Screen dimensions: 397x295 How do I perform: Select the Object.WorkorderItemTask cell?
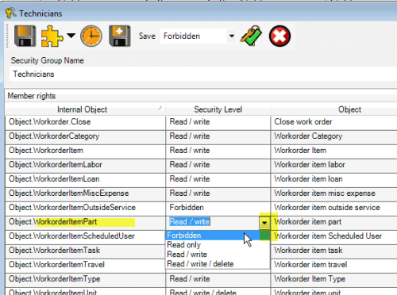click(85, 251)
